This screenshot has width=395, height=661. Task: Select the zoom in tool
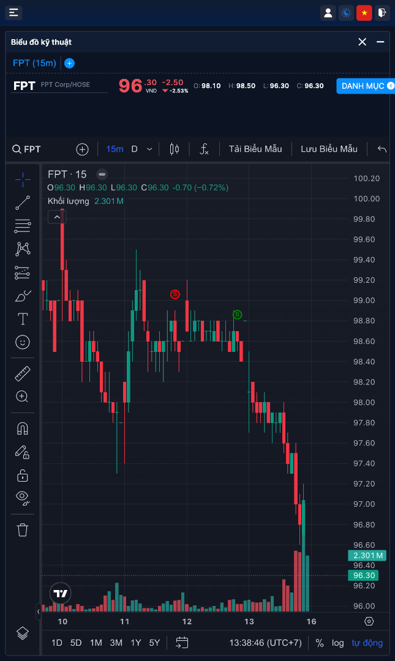(23, 396)
